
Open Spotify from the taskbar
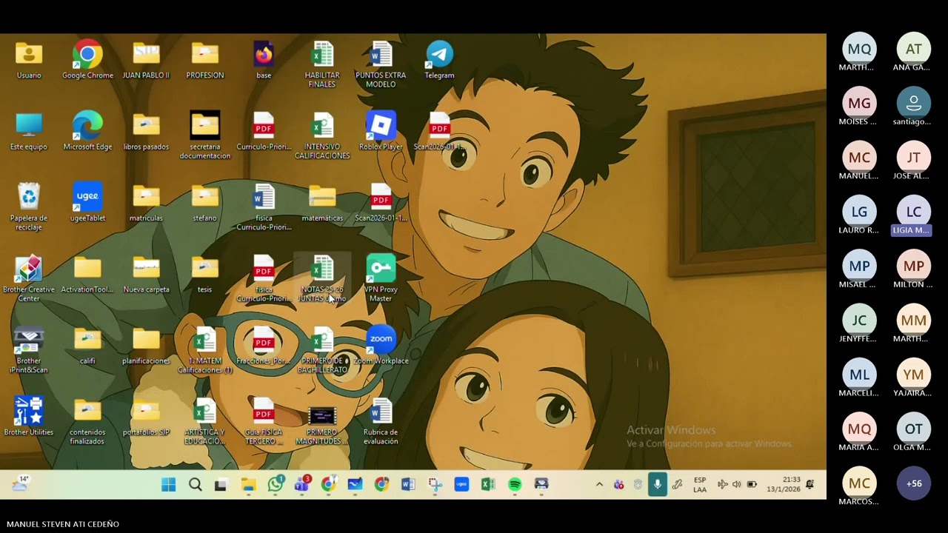point(515,484)
